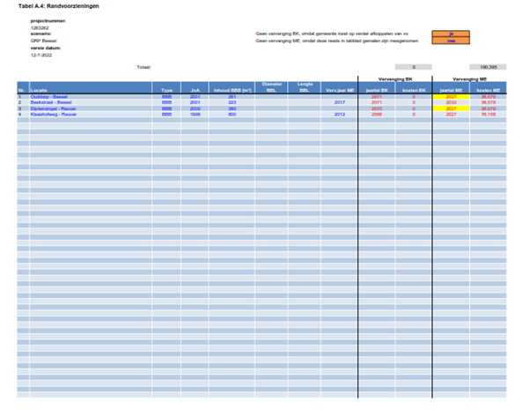The height and width of the screenshot is (410, 530).
Task: Click the 'jaartal BK' column header
Action: (376, 90)
